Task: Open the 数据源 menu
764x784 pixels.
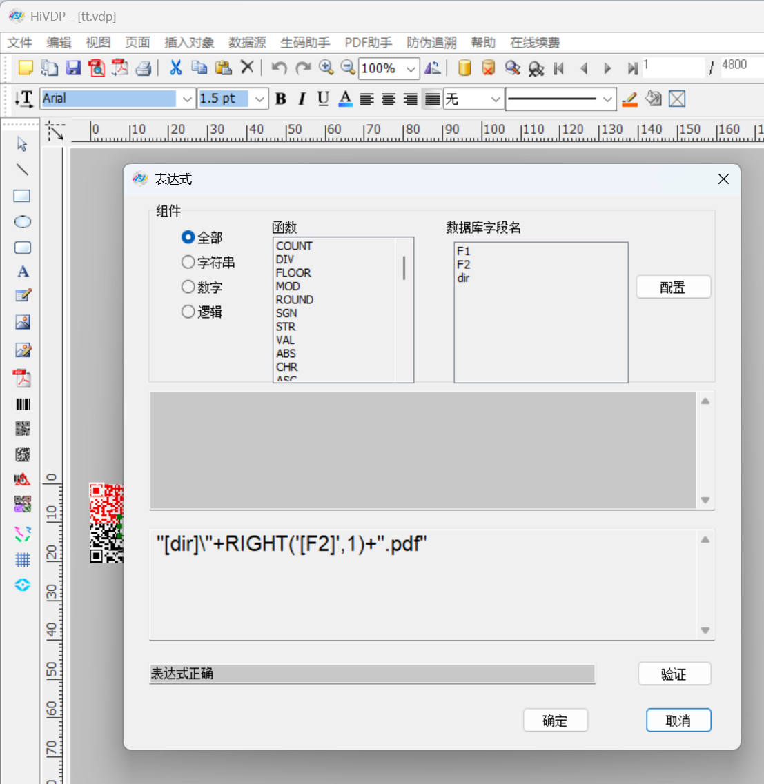Action: 247,43
